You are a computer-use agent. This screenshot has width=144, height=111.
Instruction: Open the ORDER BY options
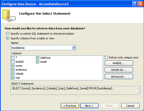119,70
